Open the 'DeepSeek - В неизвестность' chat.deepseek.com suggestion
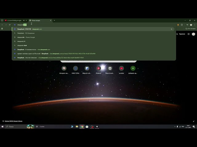Image resolution: width=197 pixels, height=147 pixels. pos(94,50)
